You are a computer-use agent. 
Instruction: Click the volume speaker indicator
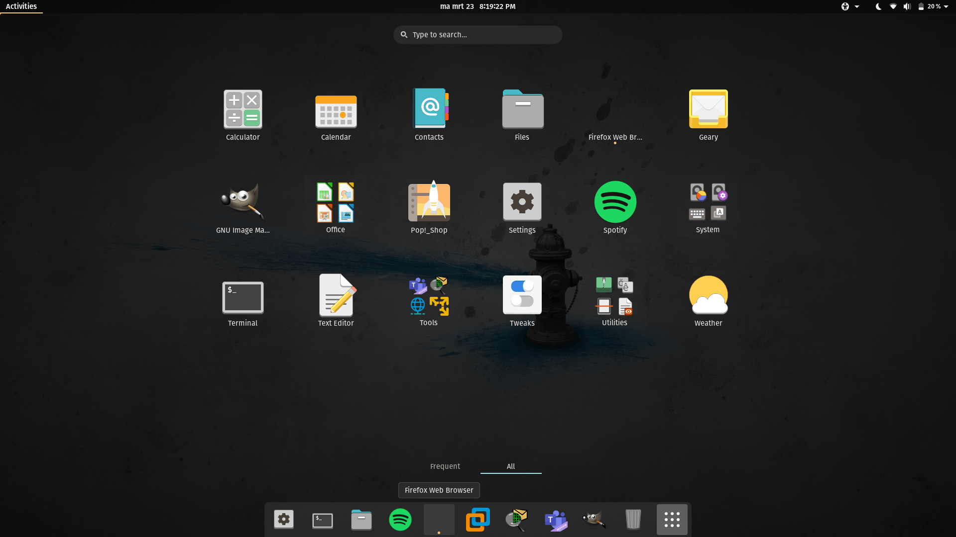[x=907, y=6]
